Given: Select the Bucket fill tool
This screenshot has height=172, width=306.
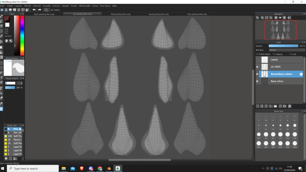Looking at the screenshot, I should pos(1,52).
